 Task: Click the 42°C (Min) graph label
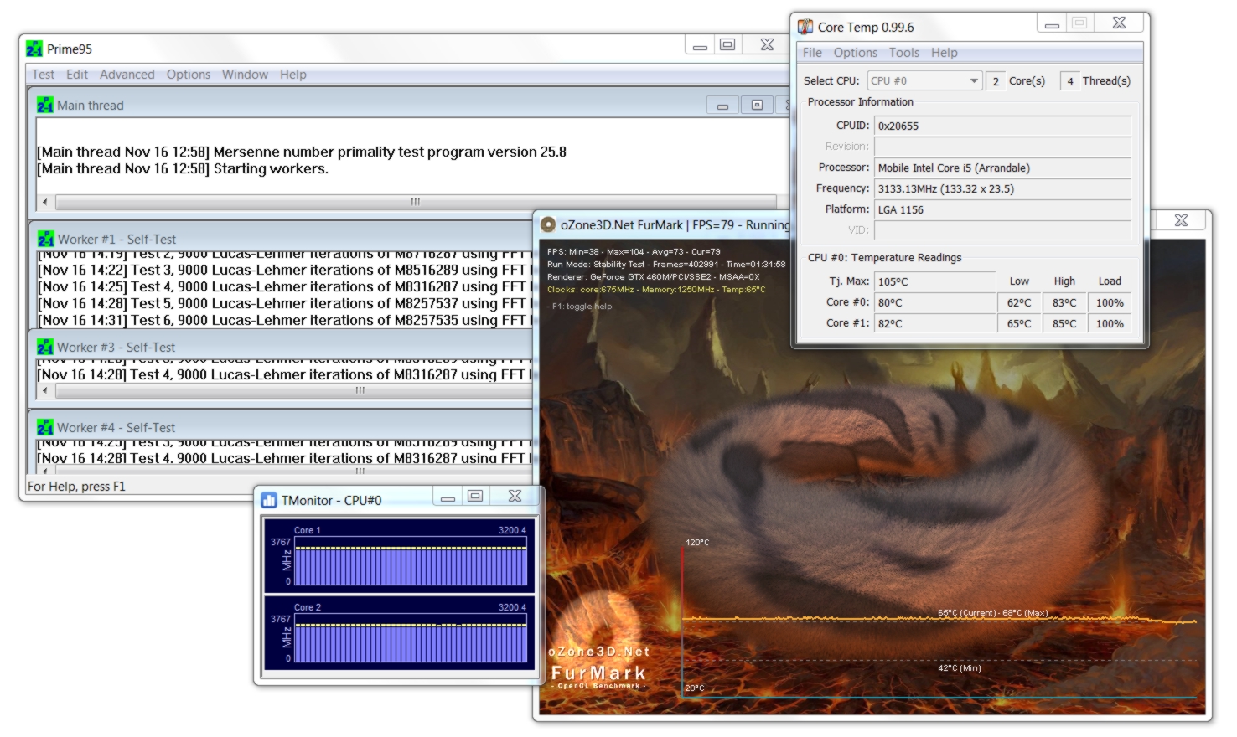coord(960,668)
